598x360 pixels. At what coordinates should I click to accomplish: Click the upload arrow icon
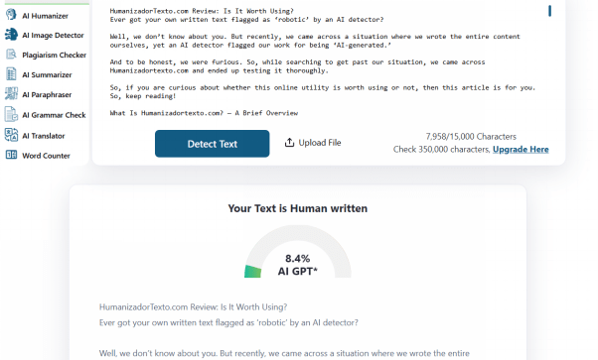click(289, 143)
